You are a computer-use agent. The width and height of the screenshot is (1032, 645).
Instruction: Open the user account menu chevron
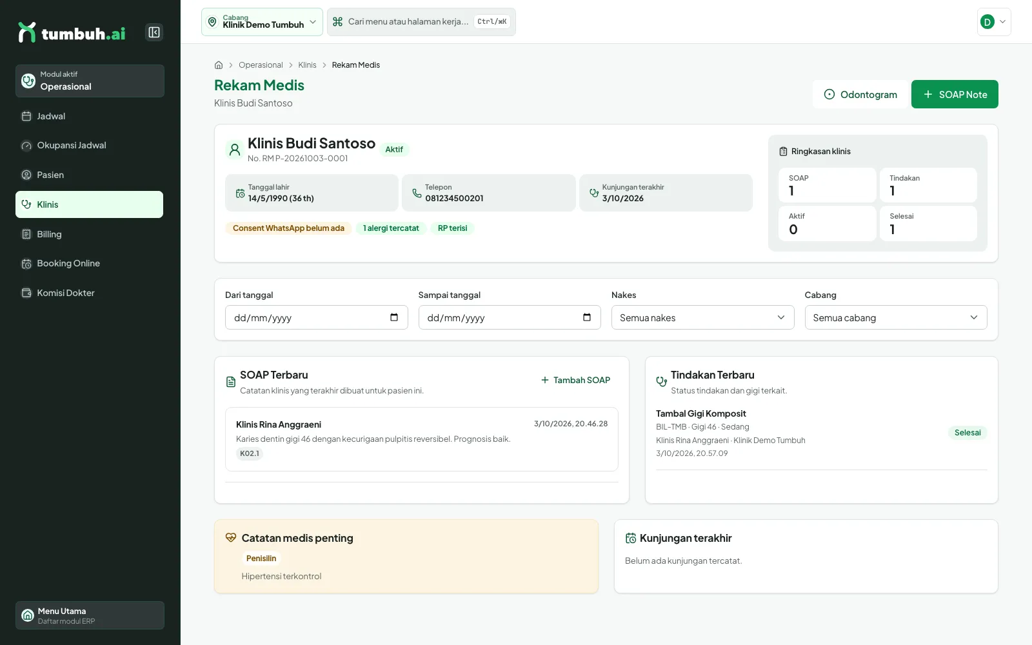tap(1002, 22)
